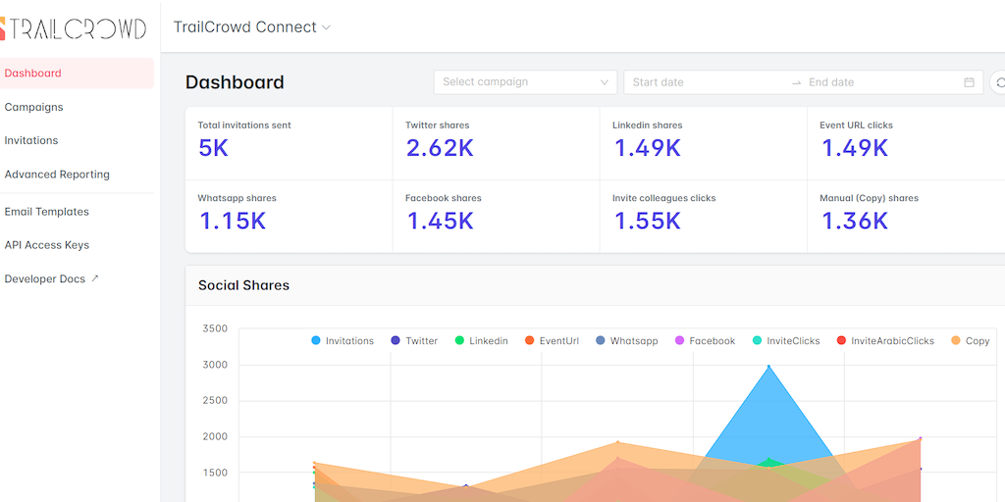Screen dimensions: 1005x502
Task: Open the Select campaign dropdown
Action: click(x=525, y=82)
